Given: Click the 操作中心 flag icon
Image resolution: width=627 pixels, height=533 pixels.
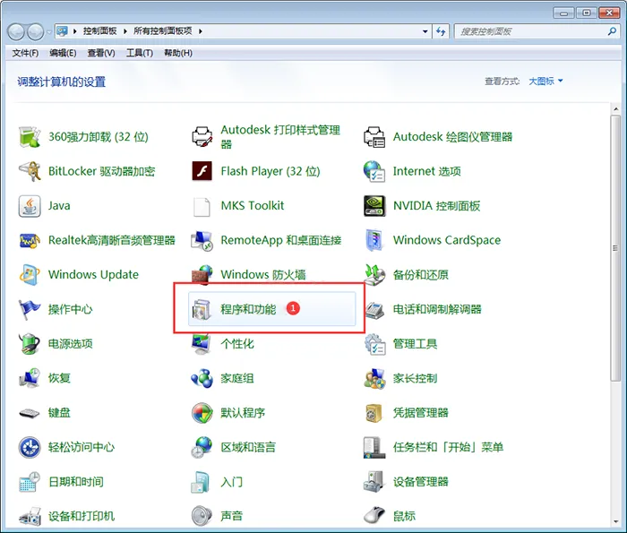Looking at the screenshot, I should pyautogui.click(x=30, y=309).
